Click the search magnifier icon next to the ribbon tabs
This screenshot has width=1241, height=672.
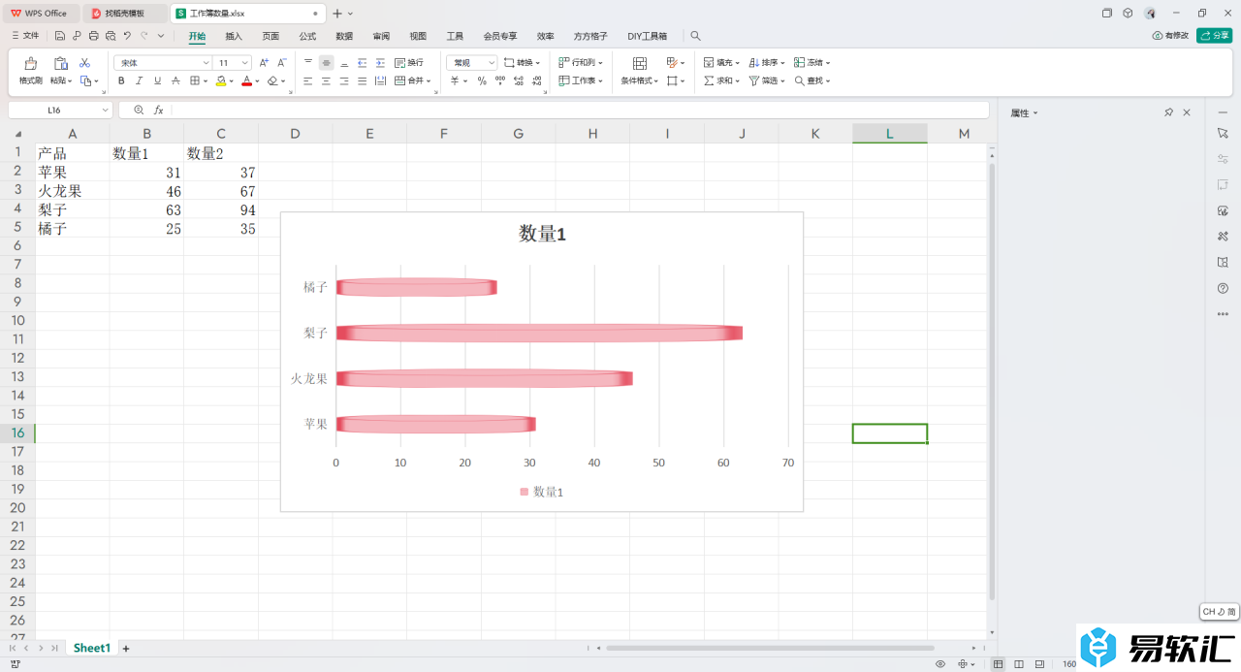pyautogui.click(x=695, y=36)
